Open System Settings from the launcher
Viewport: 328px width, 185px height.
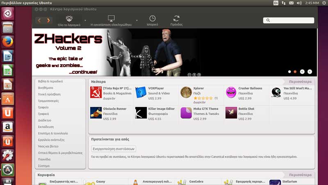[8, 156]
